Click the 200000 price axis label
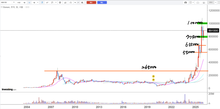Image resolution: width=220 pixels, height=109 pixels. coord(213,75)
